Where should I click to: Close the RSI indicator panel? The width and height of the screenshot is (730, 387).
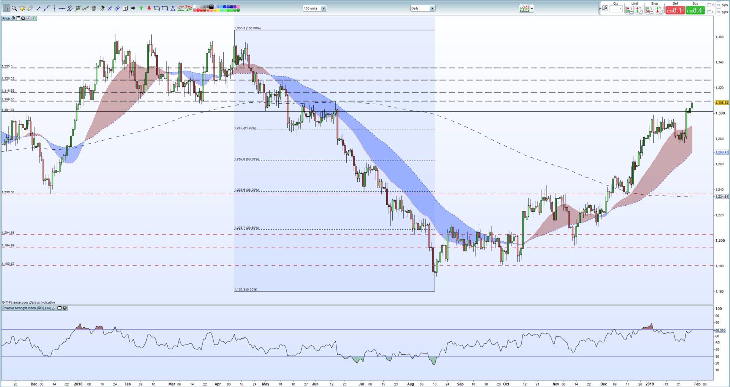click(65, 308)
